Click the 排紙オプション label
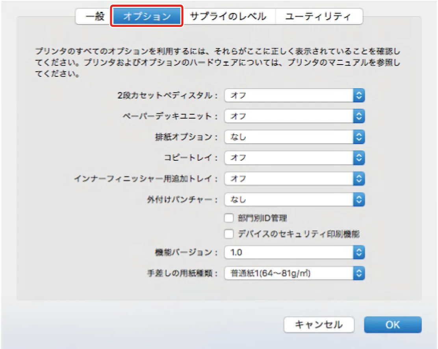The height and width of the screenshot is (349, 438). click(x=186, y=137)
